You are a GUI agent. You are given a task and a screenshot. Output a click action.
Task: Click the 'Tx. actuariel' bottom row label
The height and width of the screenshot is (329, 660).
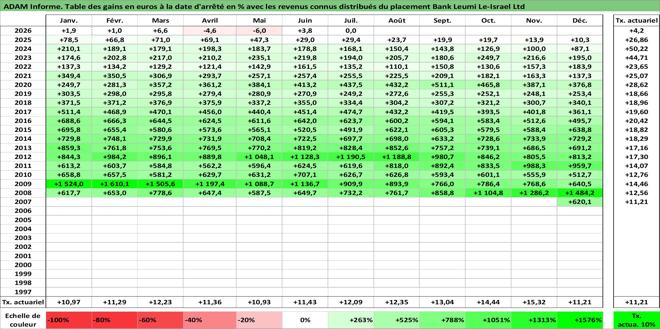click(x=23, y=302)
